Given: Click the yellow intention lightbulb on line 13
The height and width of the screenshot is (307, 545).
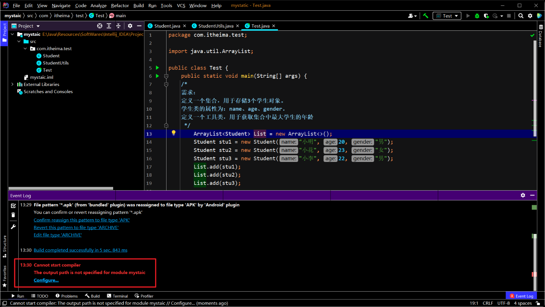Looking at the screenshot, I should (174, 133).
